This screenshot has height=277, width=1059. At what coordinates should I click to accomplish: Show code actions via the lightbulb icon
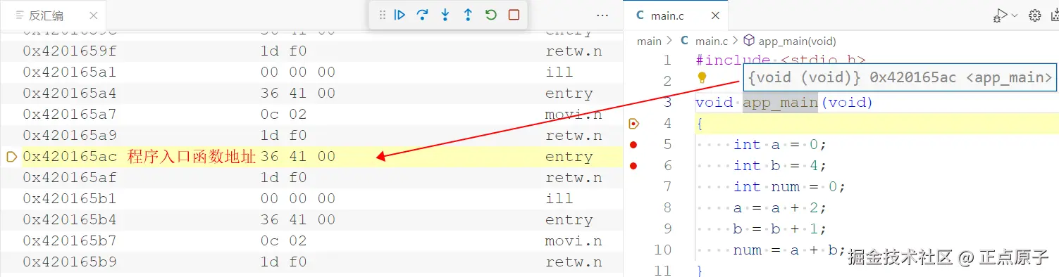(x=702, y=78)
